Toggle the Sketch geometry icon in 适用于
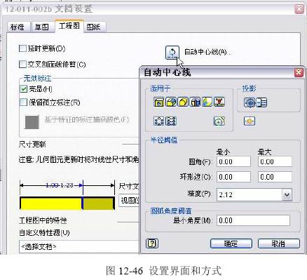Screen dimensions: 307x280 click(219, 121)
